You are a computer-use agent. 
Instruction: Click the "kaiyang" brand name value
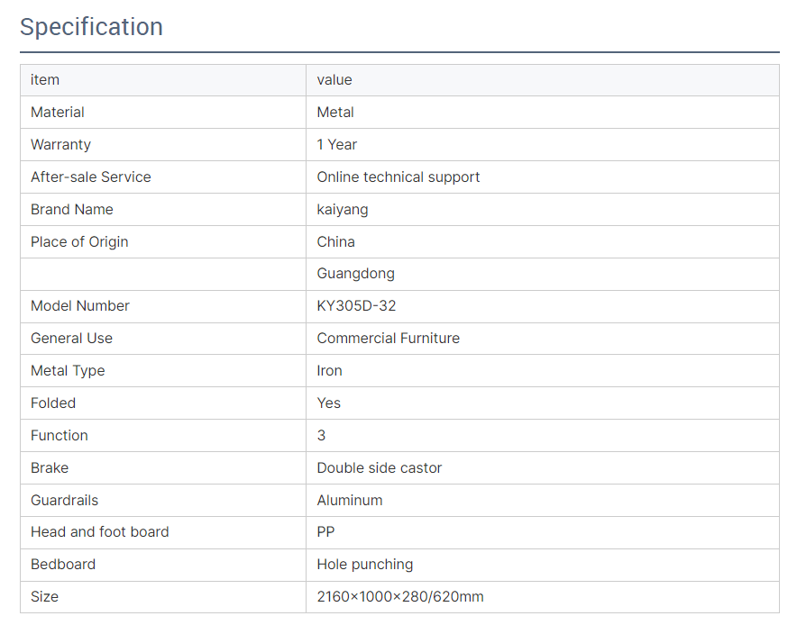point(343,210)
